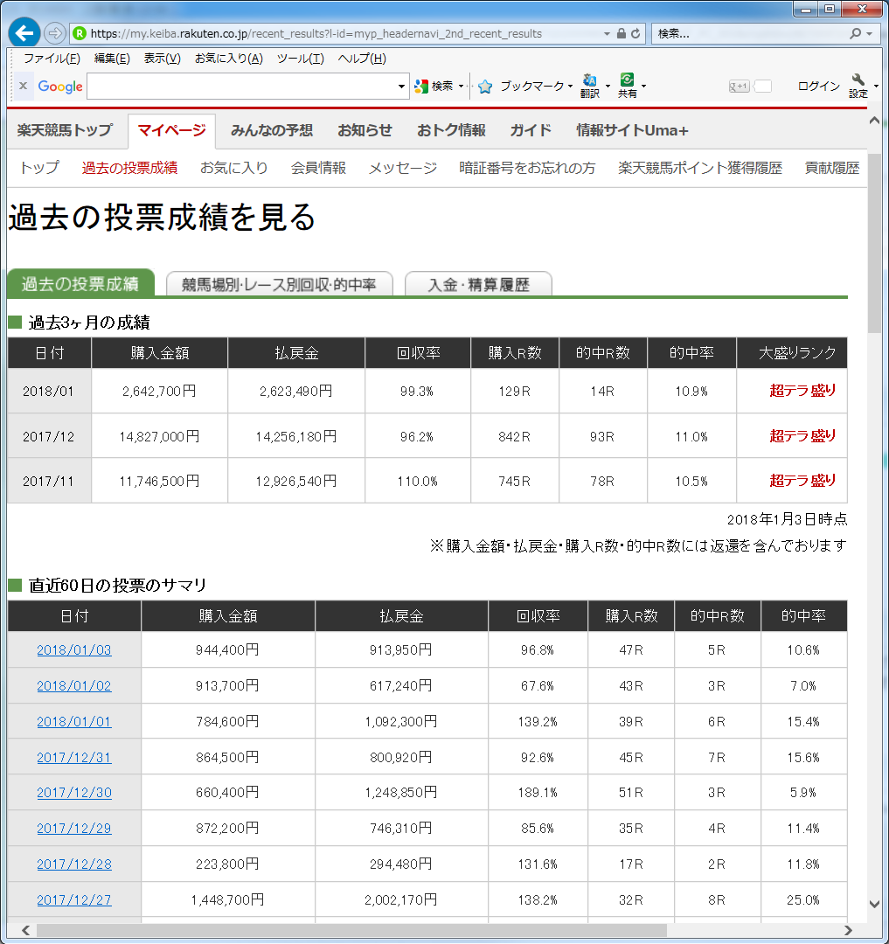889x944 pixels.
Task: Click the green R site icon in address bar
Action: click(80, 34)
